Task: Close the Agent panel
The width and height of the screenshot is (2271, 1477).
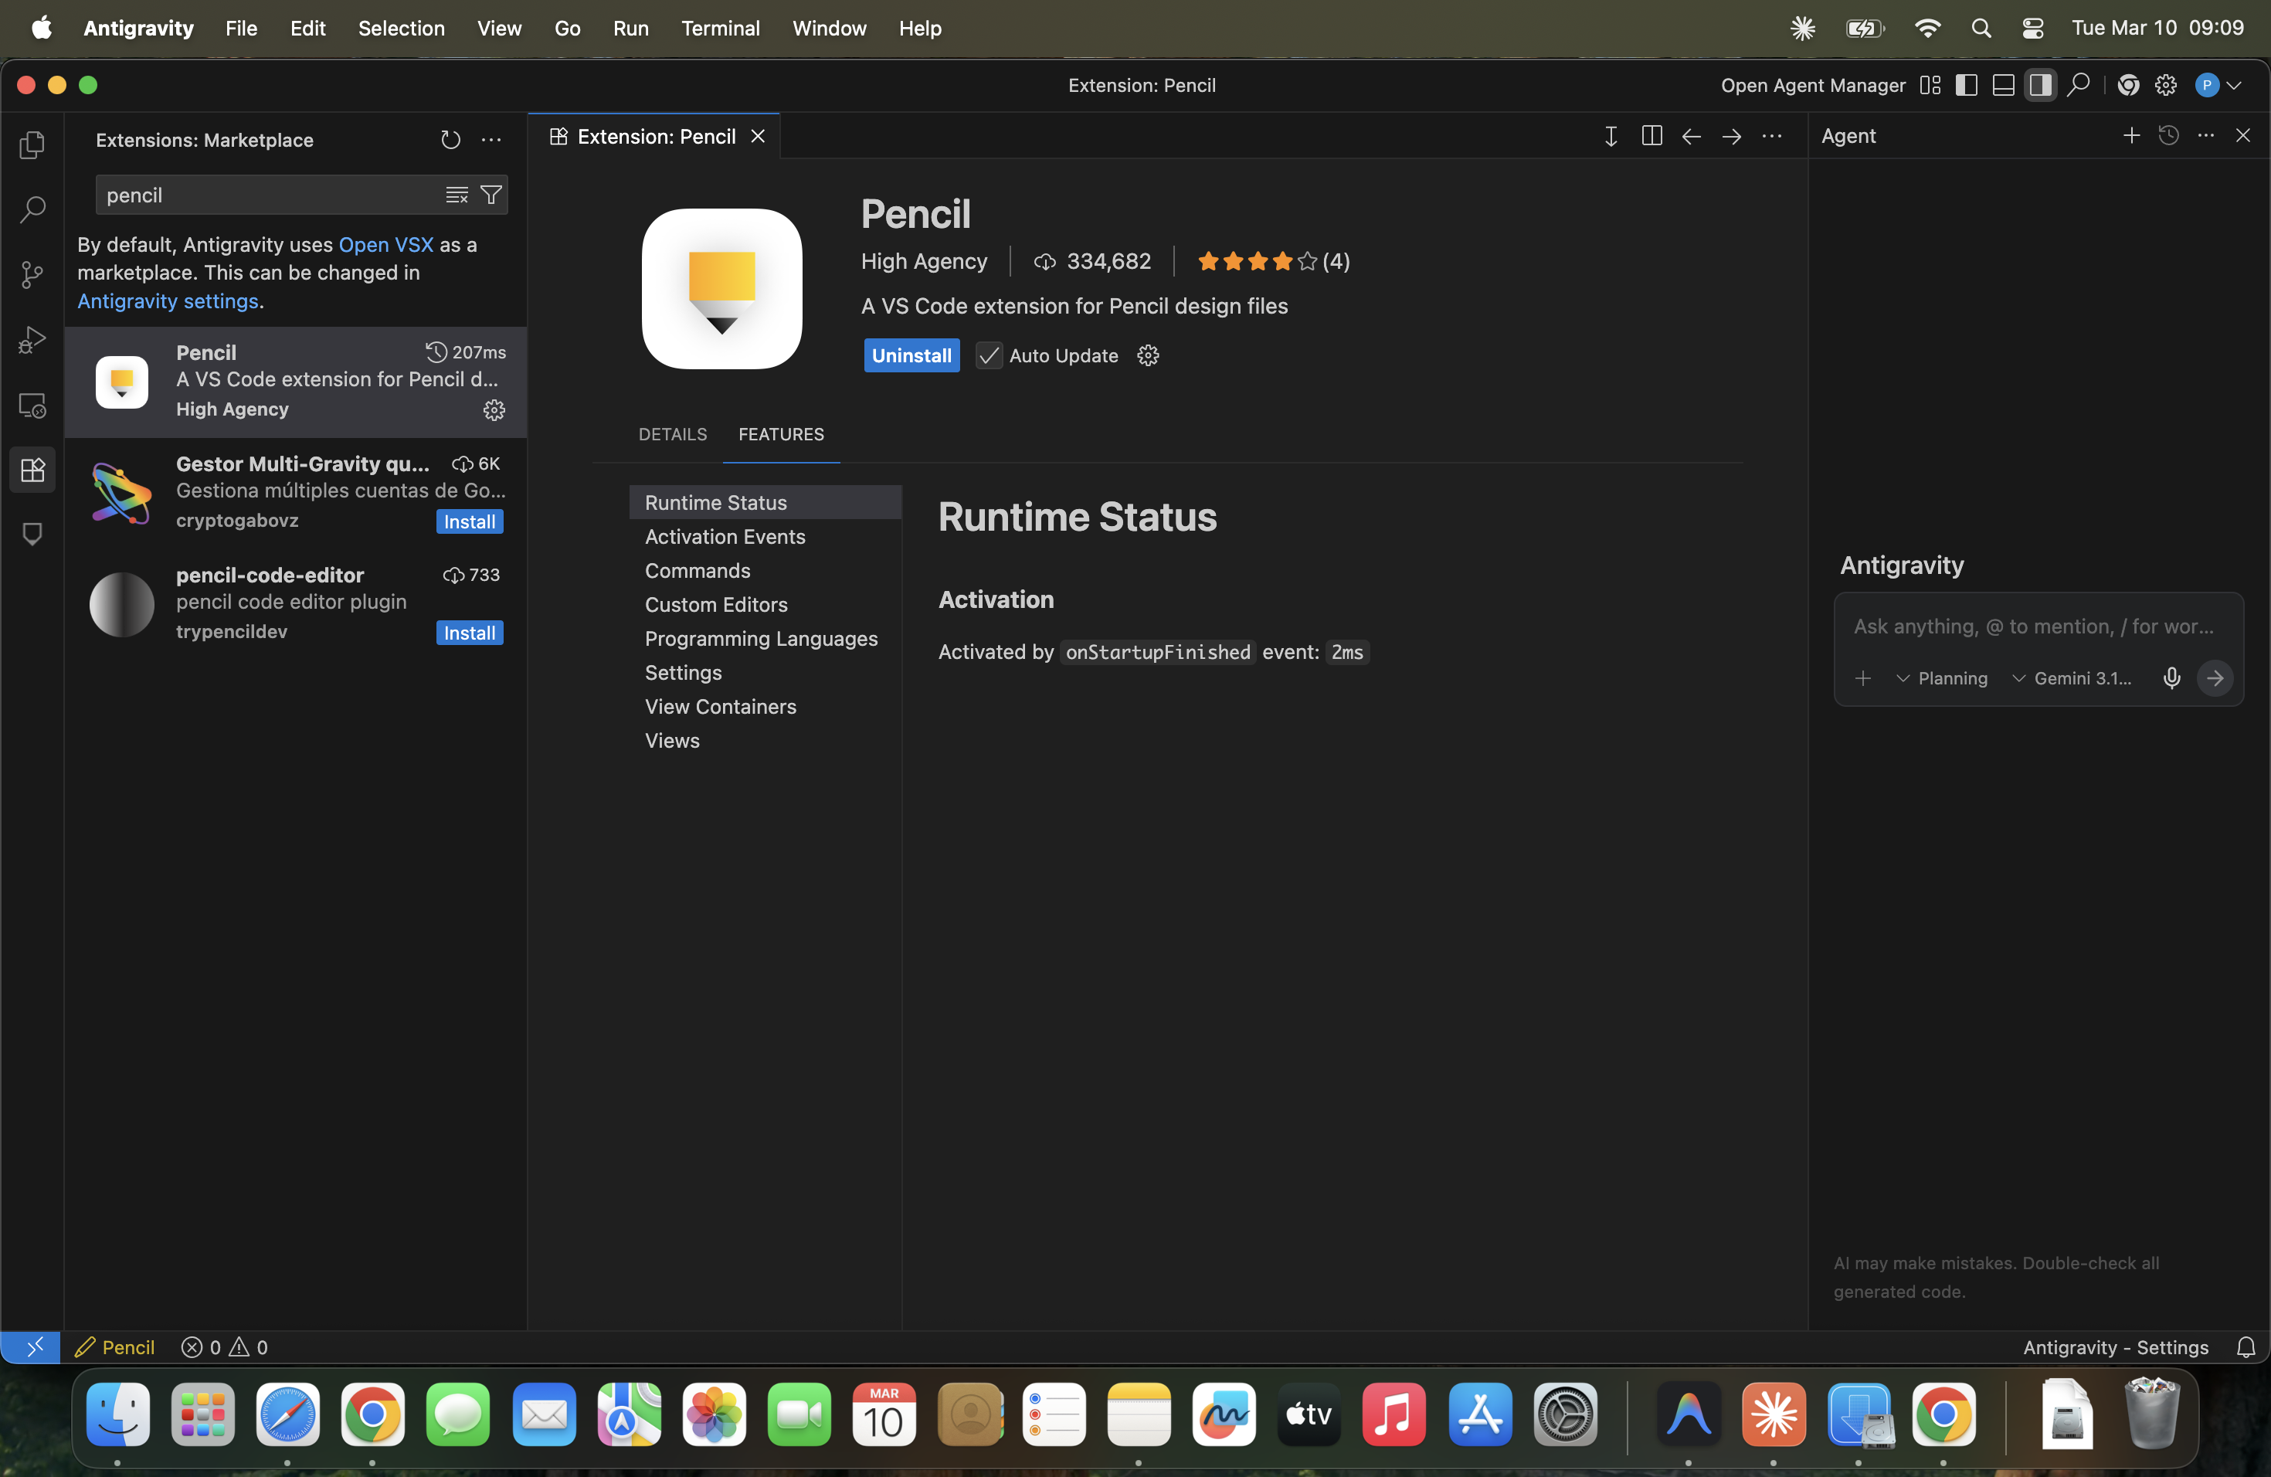Action: (x=2243, y=135)
